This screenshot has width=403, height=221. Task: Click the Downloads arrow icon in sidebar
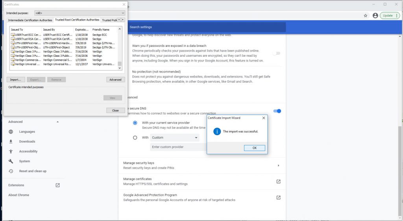pyautogui.click(x=11, y=141)
